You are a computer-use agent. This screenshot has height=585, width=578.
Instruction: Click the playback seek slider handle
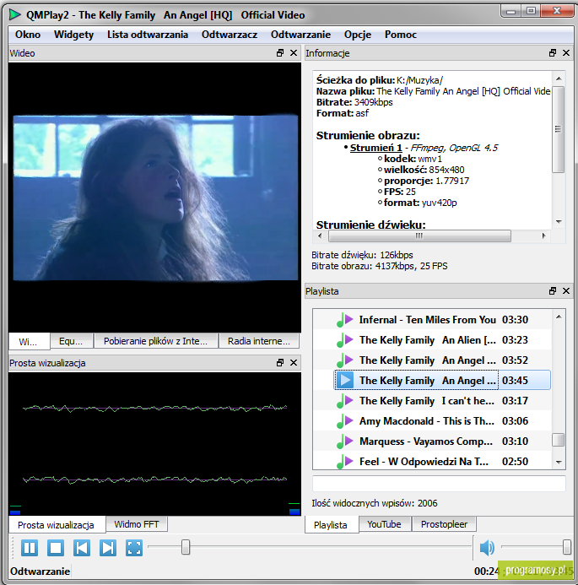click(x=186, y=547)
